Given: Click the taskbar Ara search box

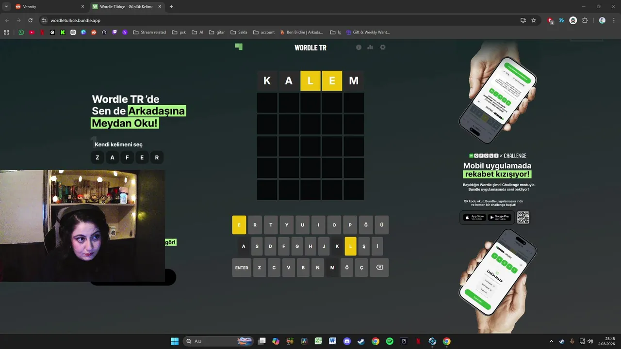Looking at the screenshot, I should coord(219,341).
